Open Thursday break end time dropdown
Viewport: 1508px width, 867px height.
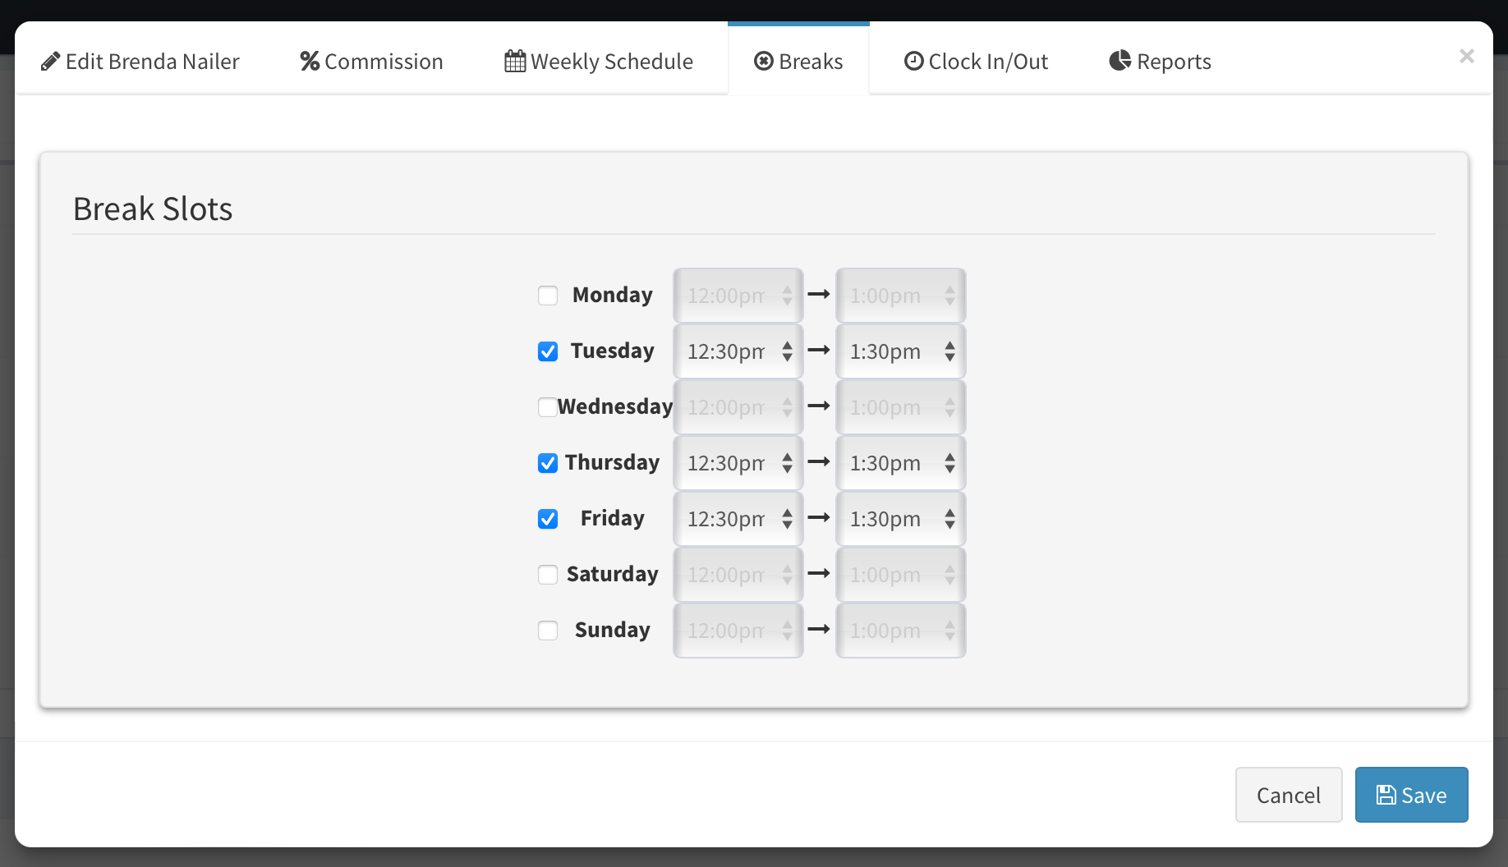(900, 463)
